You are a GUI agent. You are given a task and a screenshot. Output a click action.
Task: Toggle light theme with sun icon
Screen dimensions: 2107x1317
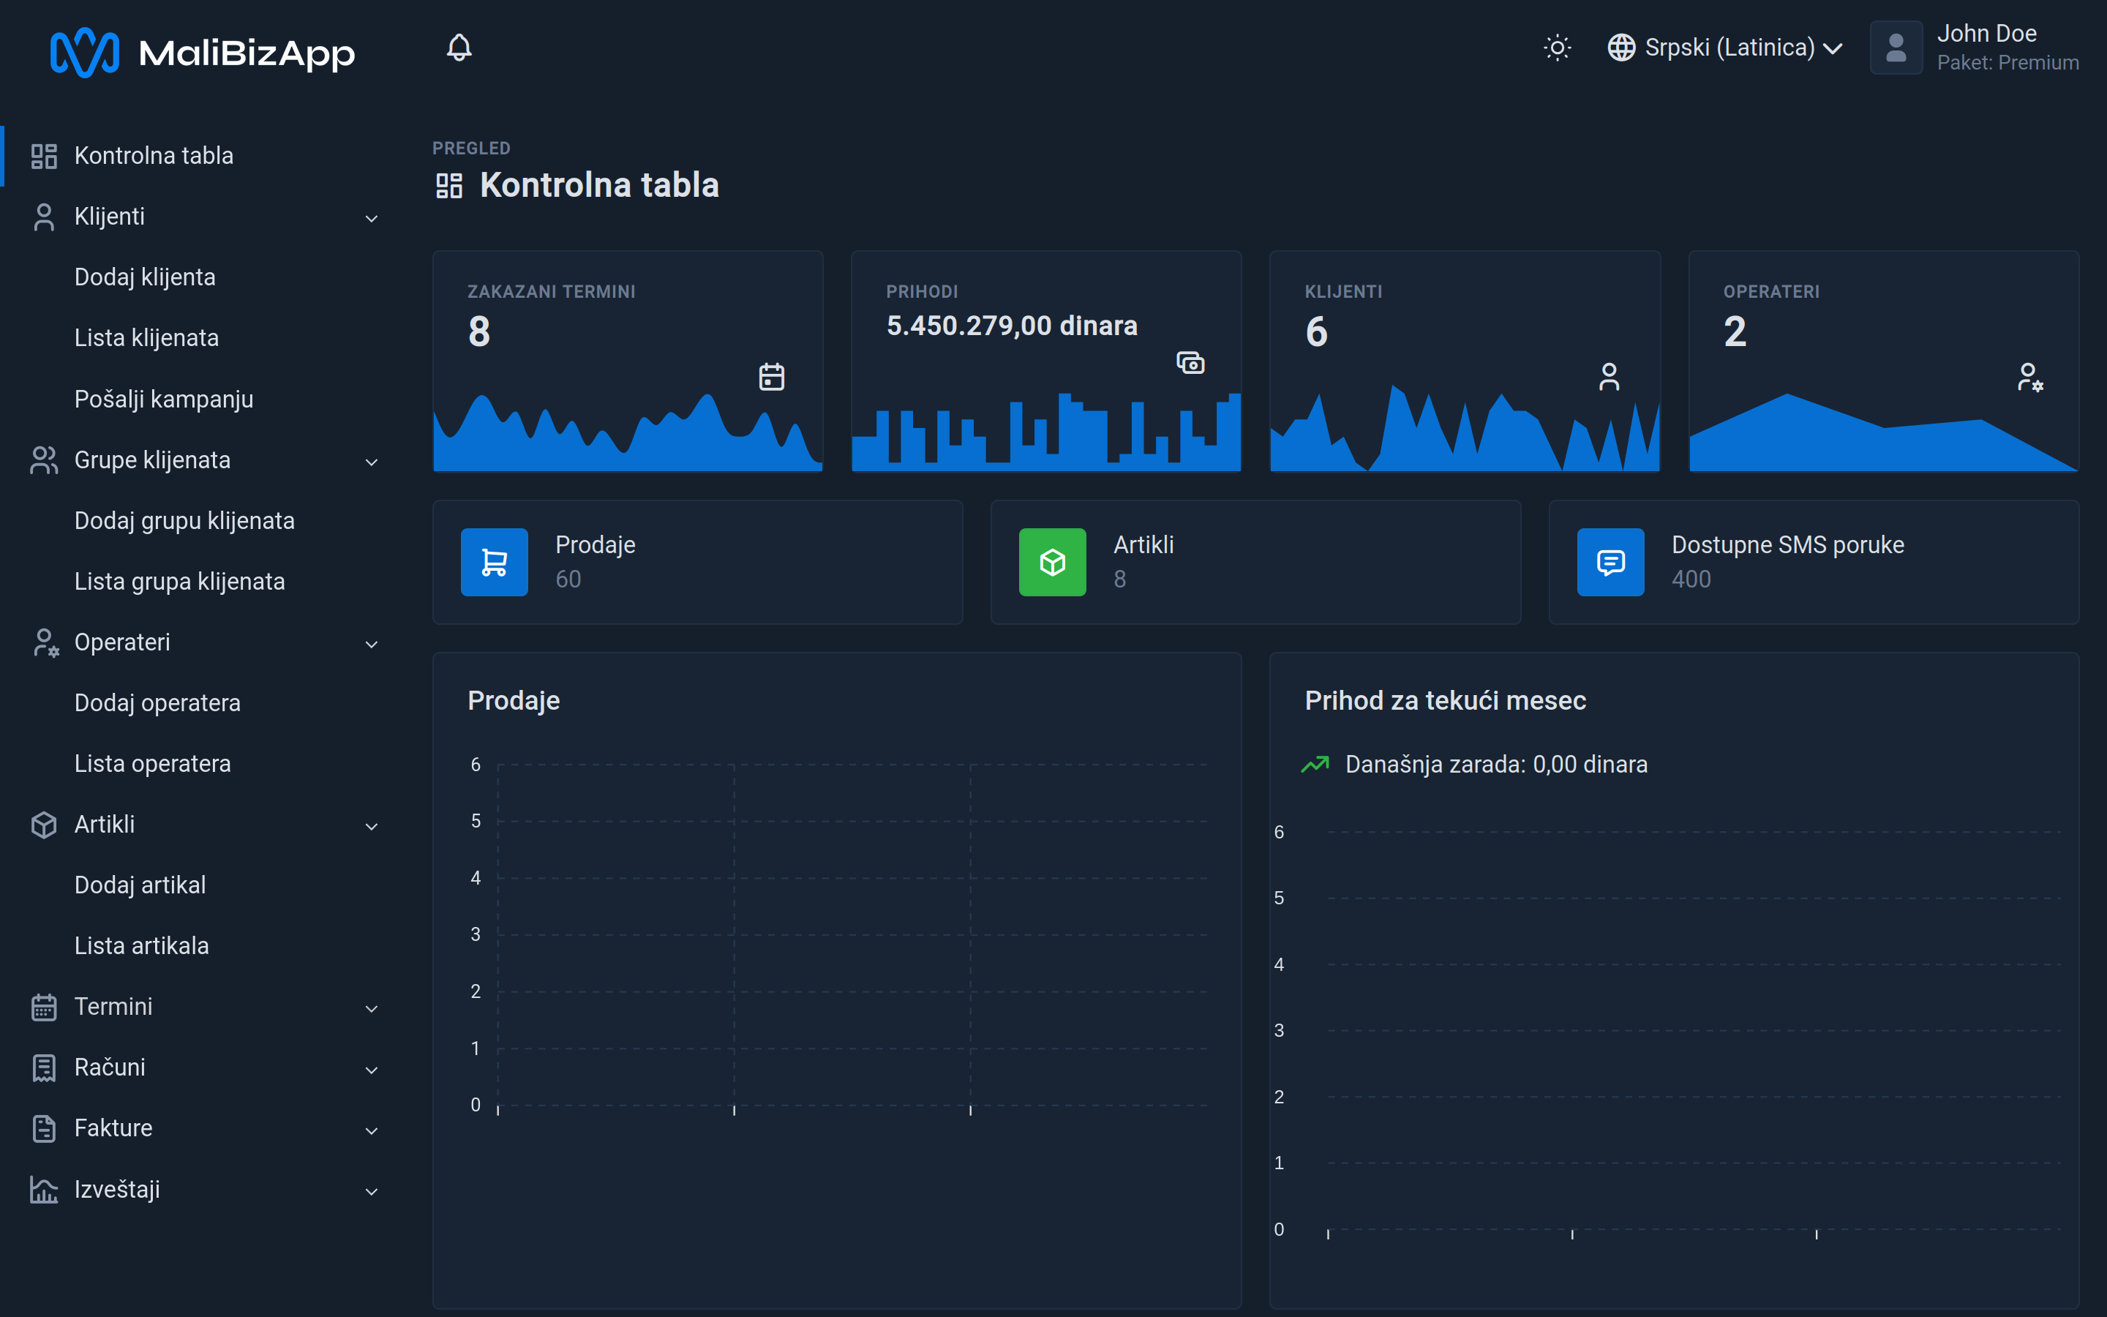pyautogui.click(x=1557, y=48)
